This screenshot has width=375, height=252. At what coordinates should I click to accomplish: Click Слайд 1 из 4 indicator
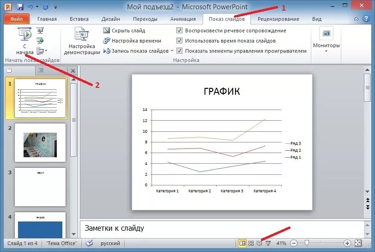point(22,243)
